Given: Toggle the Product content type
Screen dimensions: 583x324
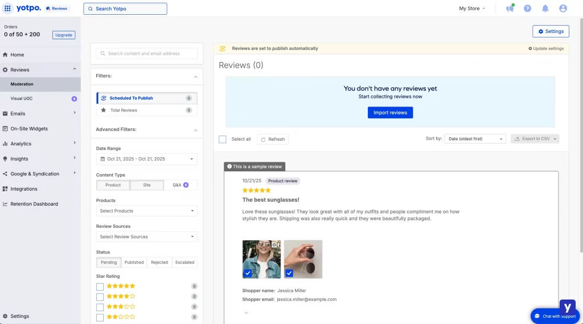Looking at the screenshot, I should [113, 185].
